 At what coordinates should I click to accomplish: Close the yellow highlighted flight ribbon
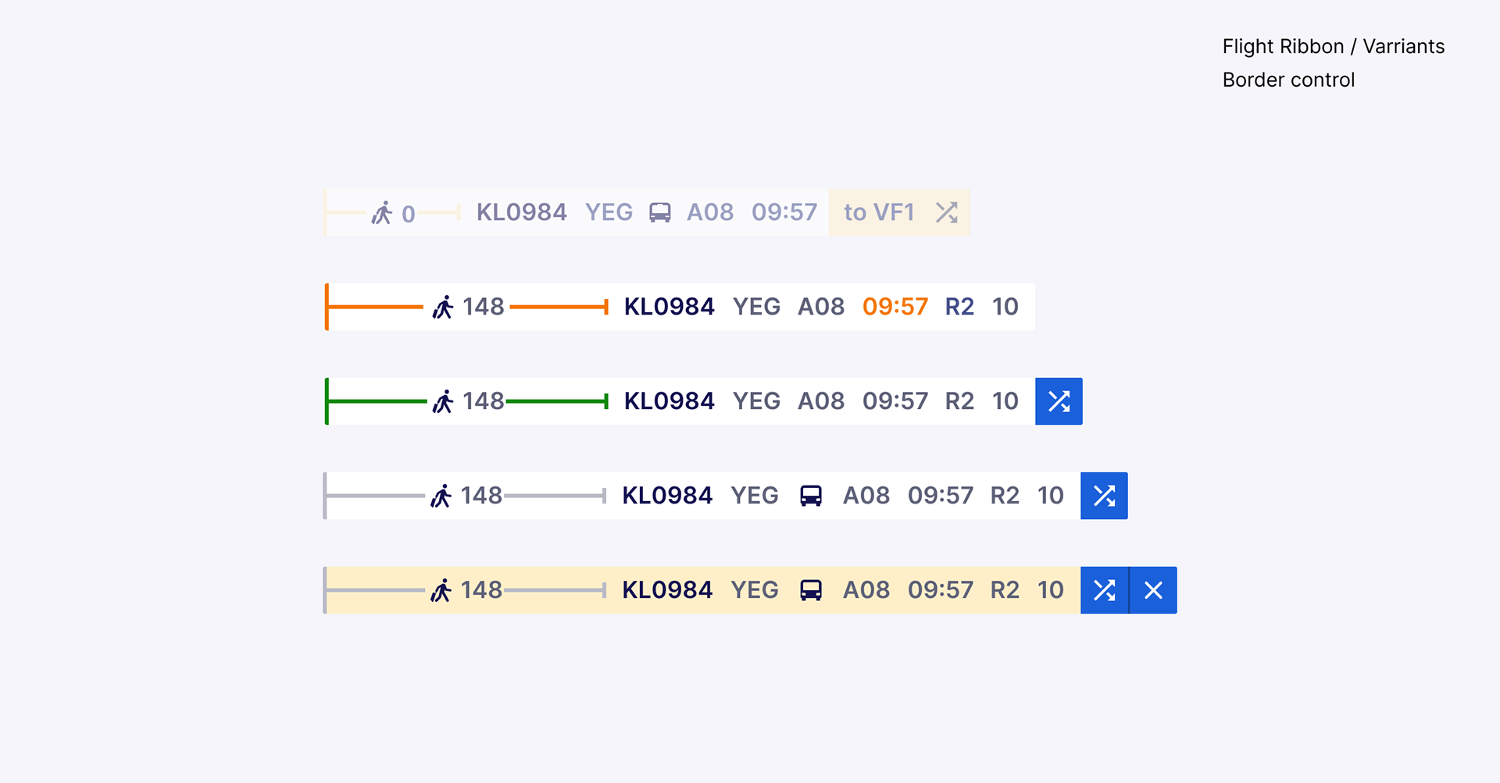[x=1153, y=590]
